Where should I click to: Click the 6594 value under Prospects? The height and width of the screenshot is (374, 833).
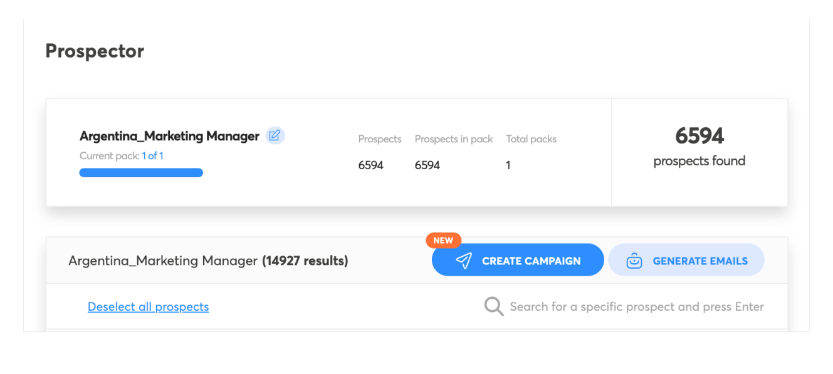click(370, 165)
